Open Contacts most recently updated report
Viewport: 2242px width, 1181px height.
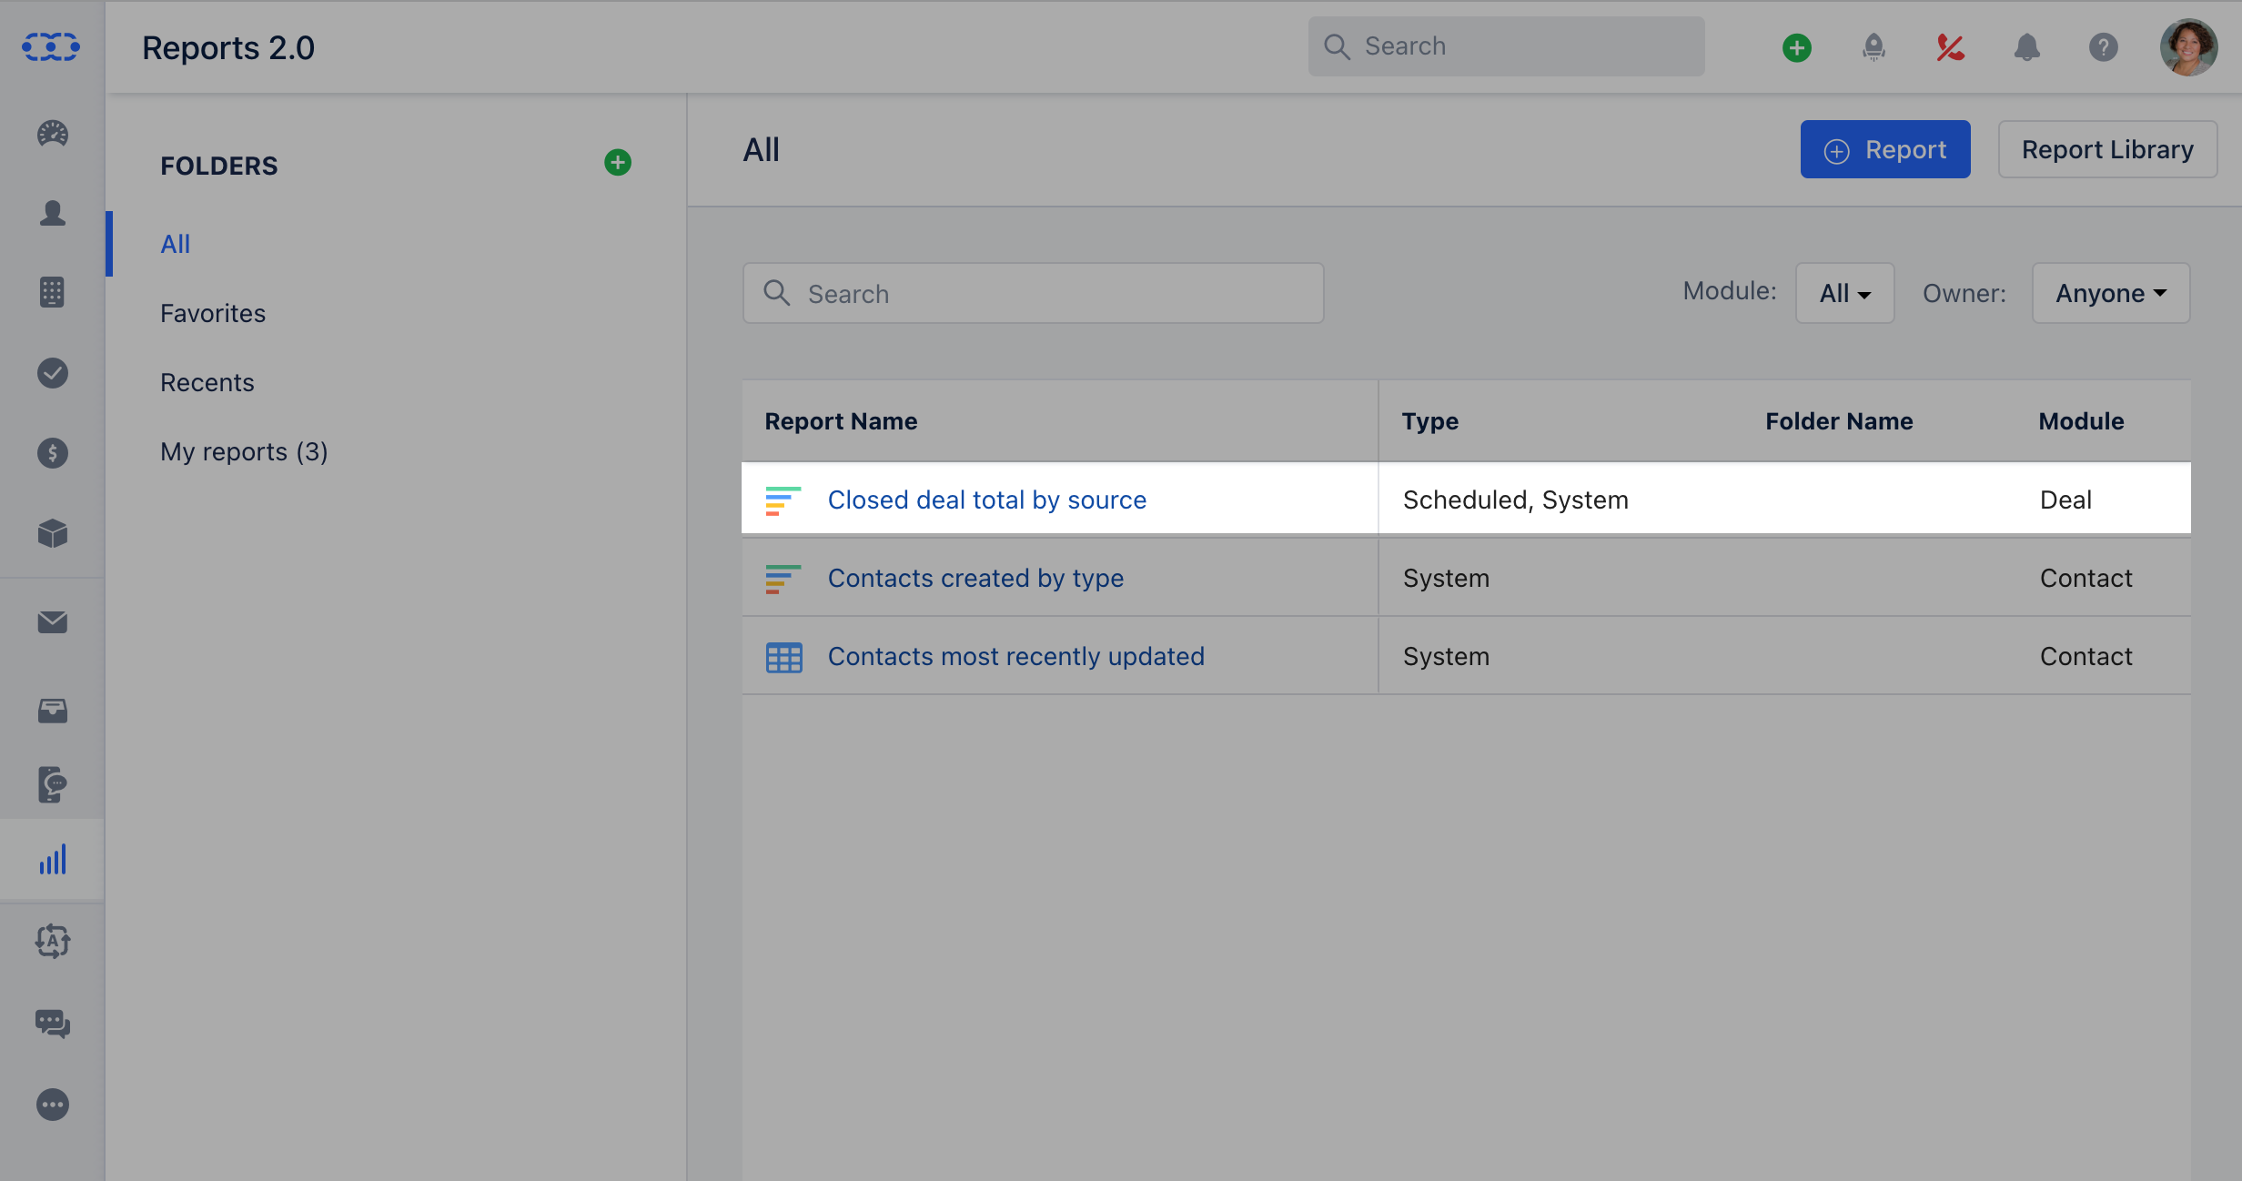click(x=1015, y=656)
